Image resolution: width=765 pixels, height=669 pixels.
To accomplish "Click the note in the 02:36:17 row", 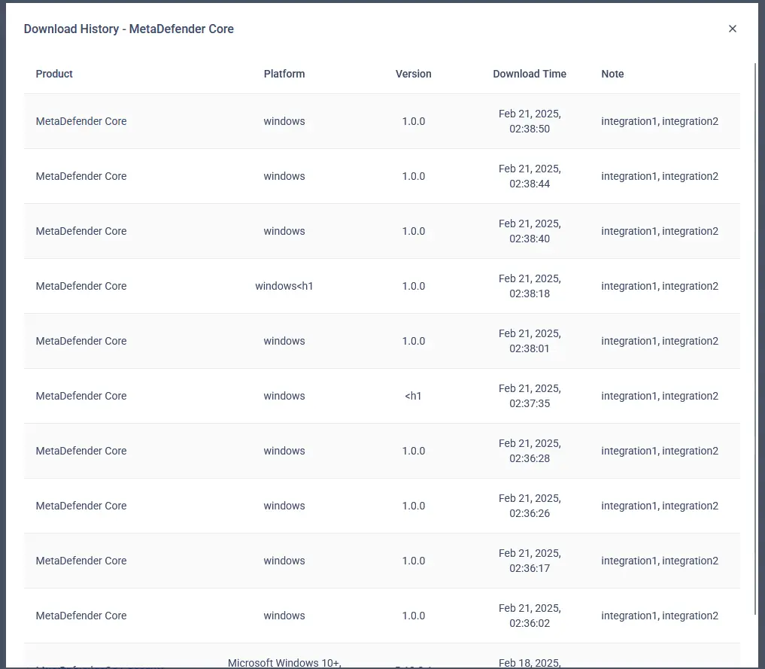I will pos(660,561).
